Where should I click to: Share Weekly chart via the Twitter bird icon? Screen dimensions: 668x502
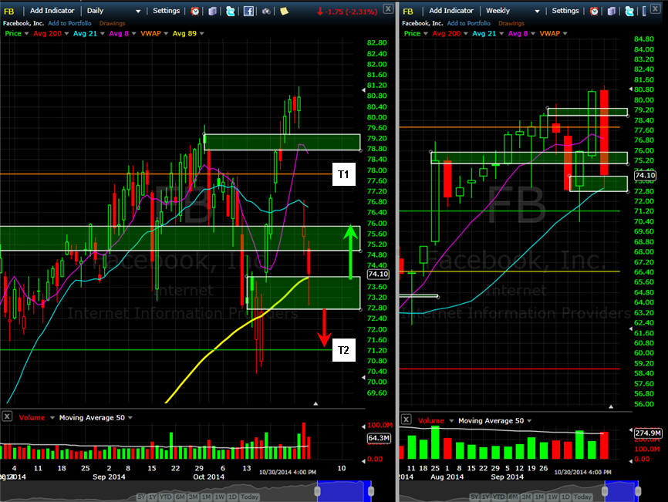pos(629,11)
